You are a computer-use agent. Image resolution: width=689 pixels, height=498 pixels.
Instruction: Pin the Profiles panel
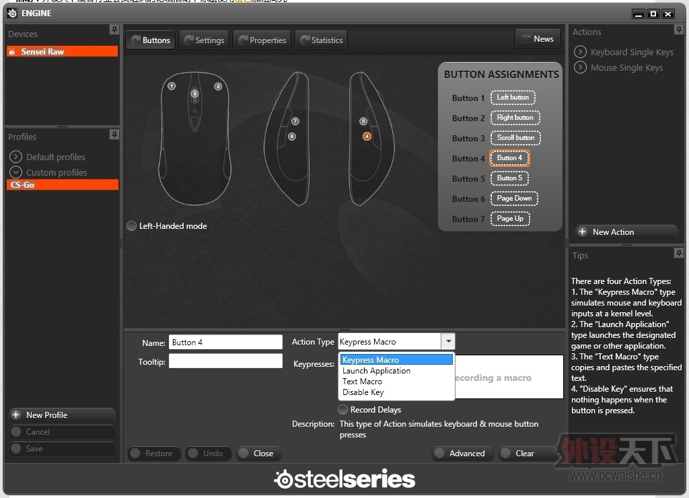pyautogui.click(x=114, y=134)
